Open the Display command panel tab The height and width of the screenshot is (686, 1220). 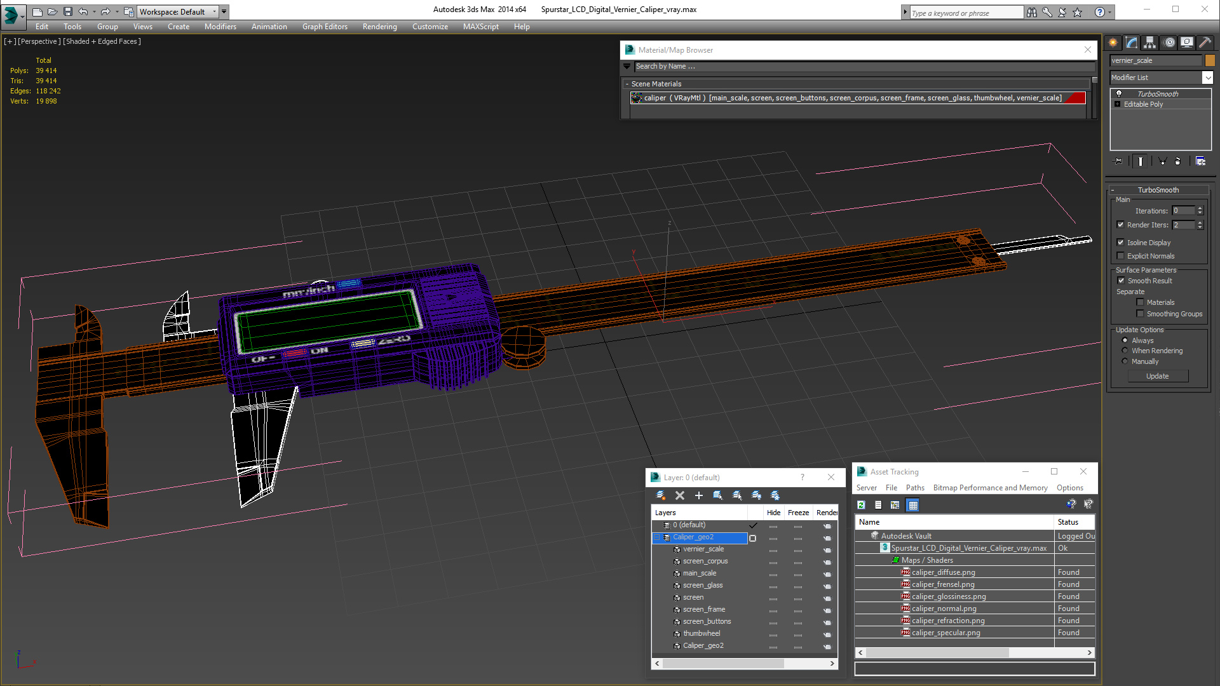(x=1186, y=43)
